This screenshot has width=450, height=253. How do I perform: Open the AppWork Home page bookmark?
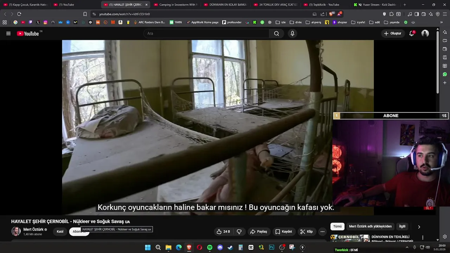[202, 22]
